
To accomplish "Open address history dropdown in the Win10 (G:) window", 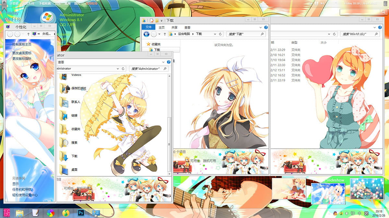I will 329,34.
